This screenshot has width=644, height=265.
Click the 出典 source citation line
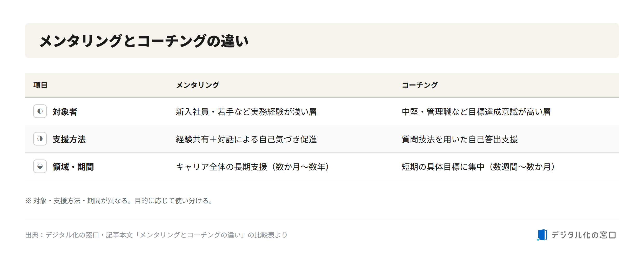[x=156, y=235]
